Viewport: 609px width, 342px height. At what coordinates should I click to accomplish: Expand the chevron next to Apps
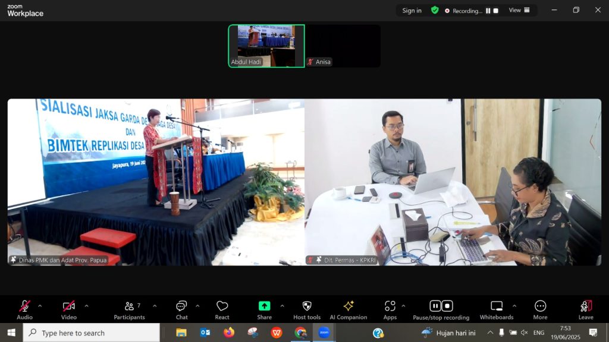[403, 306]
